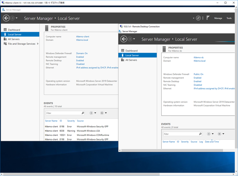Screen dimensions: 238x176
Task: Click File and Storage Services icon
Action: pyautogui.click(x=5, y=44)
